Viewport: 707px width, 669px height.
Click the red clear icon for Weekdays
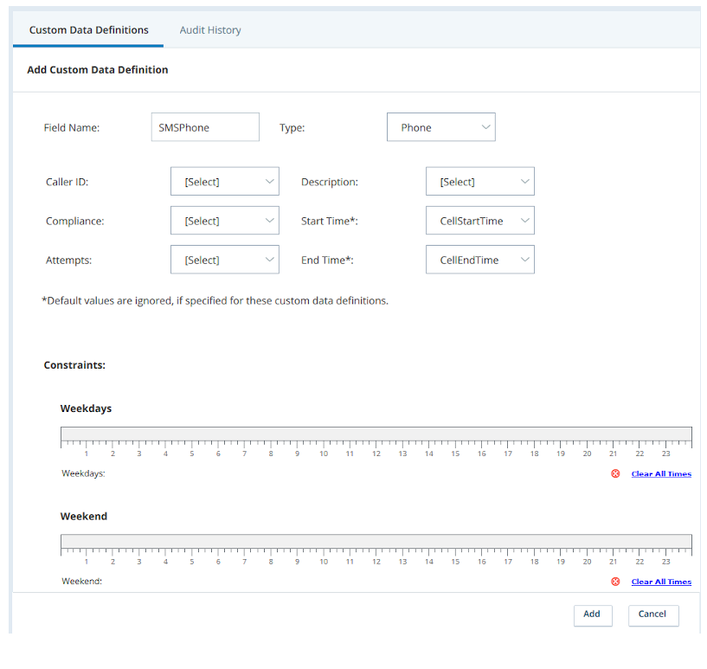click(x=615, y=473)
